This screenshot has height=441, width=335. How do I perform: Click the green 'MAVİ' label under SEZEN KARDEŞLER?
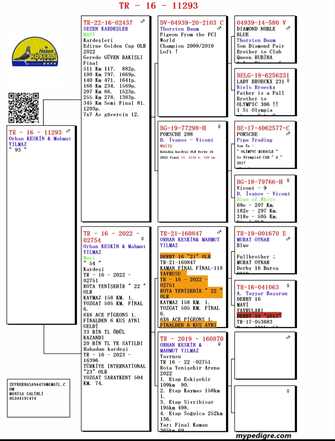pos(89,34)
